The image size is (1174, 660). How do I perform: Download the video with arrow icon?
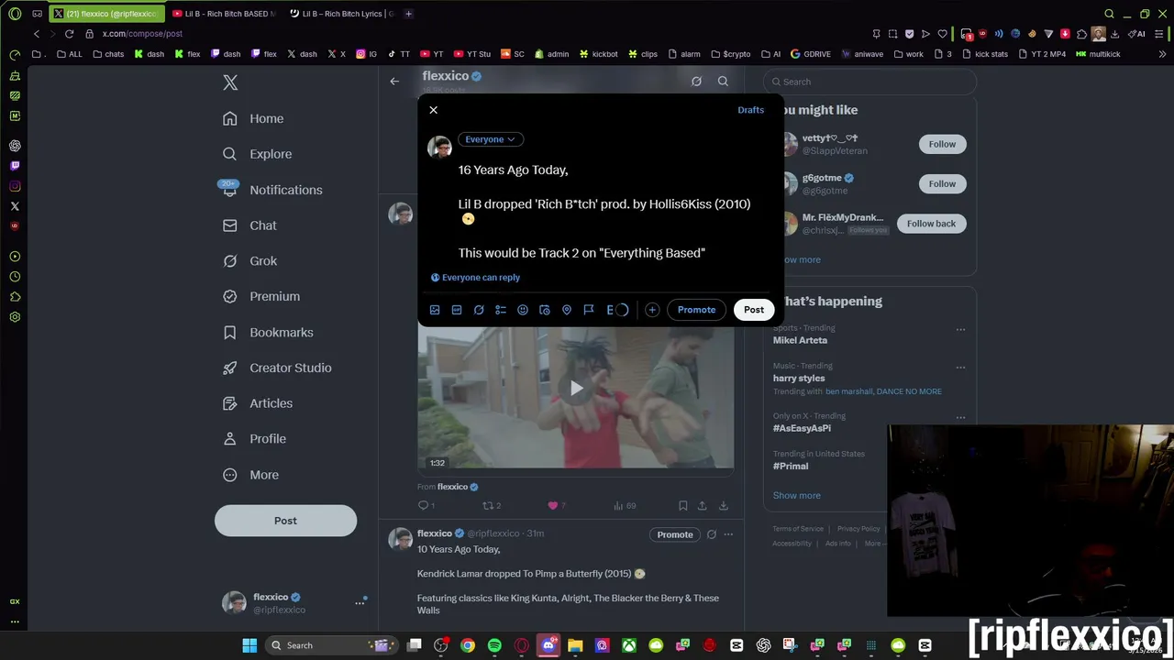point(724,506)
